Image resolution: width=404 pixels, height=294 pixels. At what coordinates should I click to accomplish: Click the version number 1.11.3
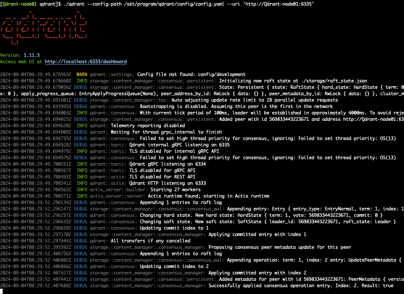click(32, 55)
